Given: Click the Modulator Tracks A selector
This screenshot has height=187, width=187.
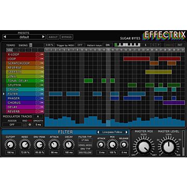Looking at the screenshot, I should click(x=38, y=116).
